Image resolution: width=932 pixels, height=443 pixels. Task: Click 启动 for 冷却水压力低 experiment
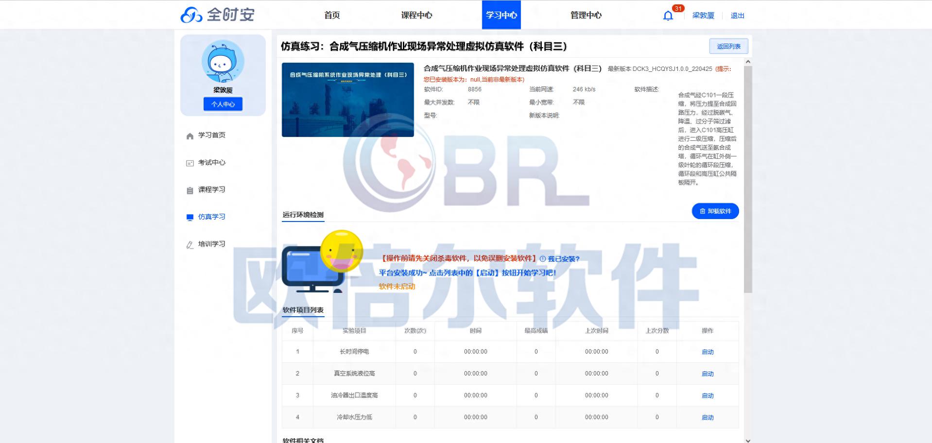click(708, 417)
